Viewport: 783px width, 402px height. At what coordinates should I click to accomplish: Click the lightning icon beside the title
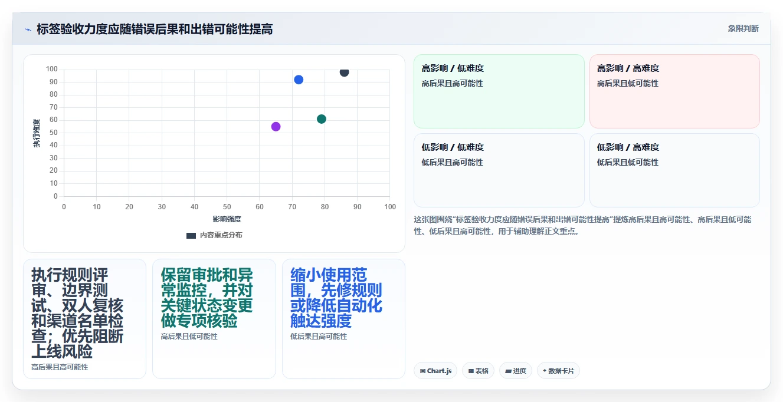point(28,29)
